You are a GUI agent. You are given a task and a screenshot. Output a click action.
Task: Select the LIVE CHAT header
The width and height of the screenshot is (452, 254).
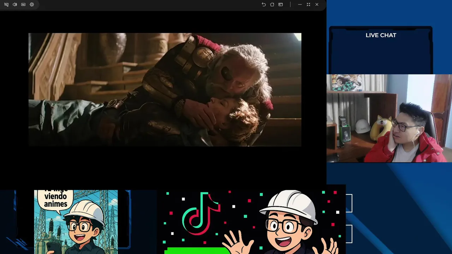(x=381, y=35)
